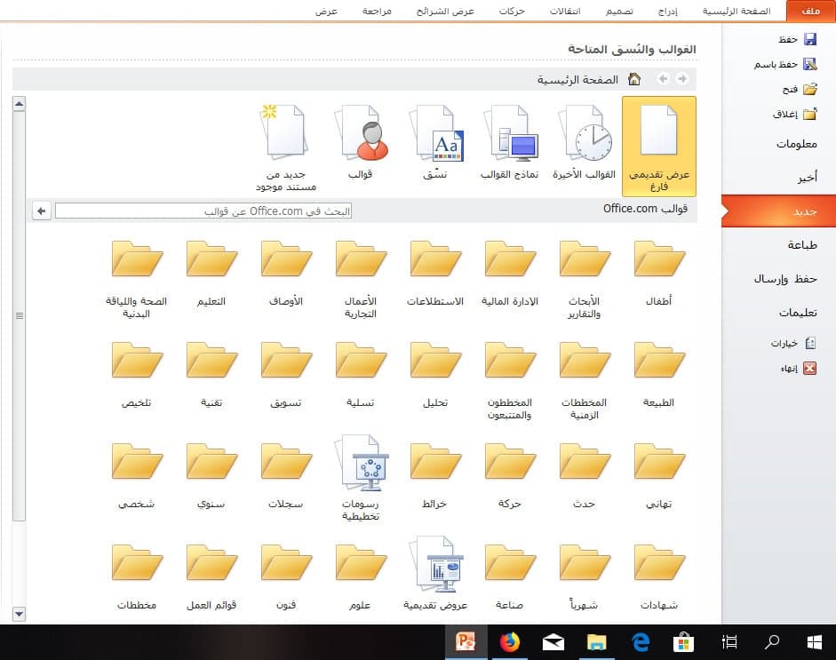Open recent templates القوالب الأخيرة
836x660 pixels.
pyautogui.click(x=584, y=143)
